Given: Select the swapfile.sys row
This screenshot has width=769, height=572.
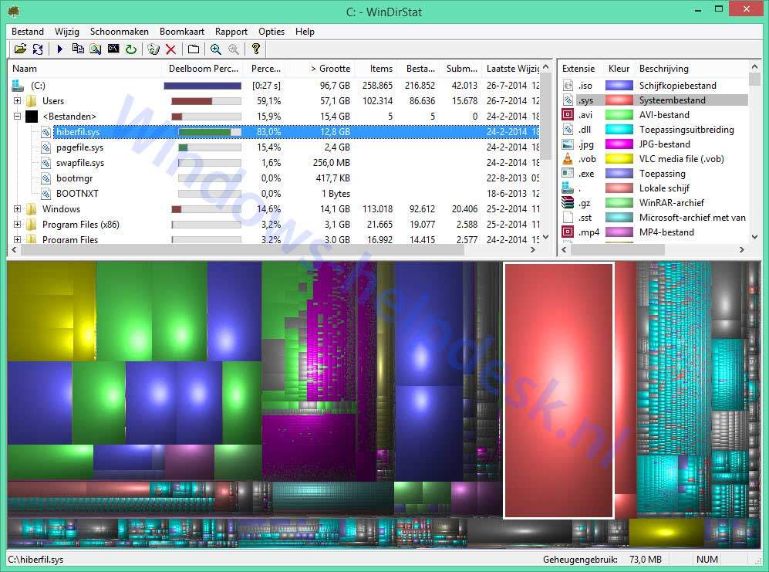Looking at the screenshot, I should [274, 163].
